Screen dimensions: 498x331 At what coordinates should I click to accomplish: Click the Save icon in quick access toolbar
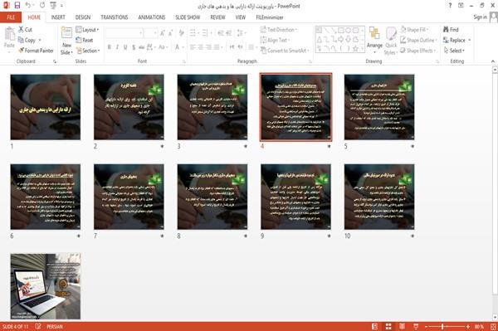17,5
